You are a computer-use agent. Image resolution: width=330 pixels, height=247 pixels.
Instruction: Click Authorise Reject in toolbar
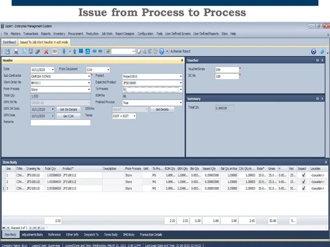coord(180,51)
